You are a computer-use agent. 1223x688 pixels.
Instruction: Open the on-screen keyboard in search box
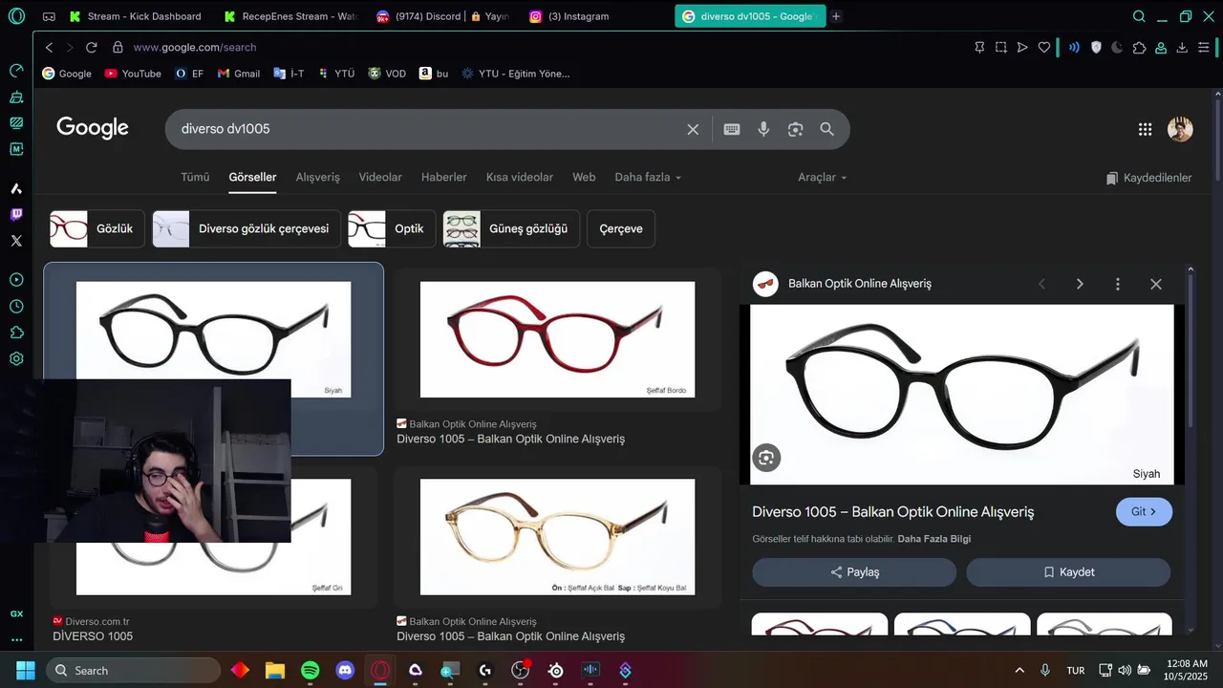pos(732,129)
